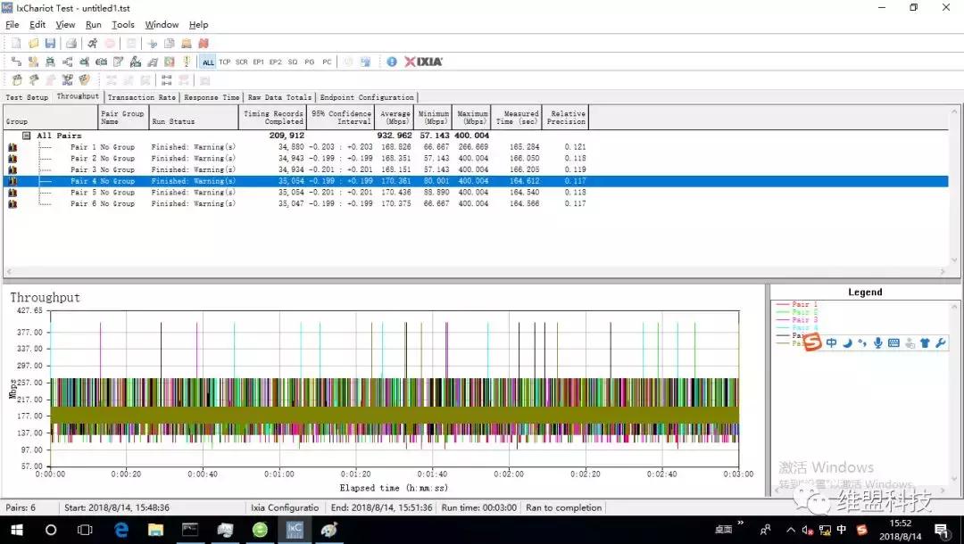This screenshot has height=544, width=964.
Task: Open the Run menu
Action: click(94, 25)
